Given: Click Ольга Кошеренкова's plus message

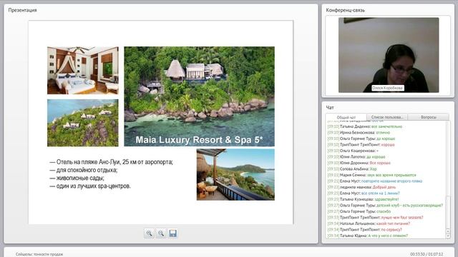Looking at the screenshot, I should [353, 151].
